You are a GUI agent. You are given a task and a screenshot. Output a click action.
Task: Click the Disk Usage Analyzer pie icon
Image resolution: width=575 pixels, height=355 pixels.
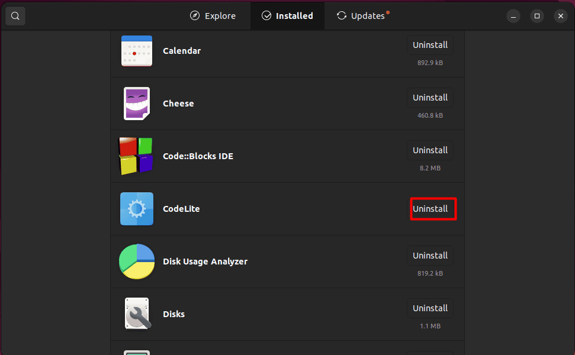[x=137, y=262]
